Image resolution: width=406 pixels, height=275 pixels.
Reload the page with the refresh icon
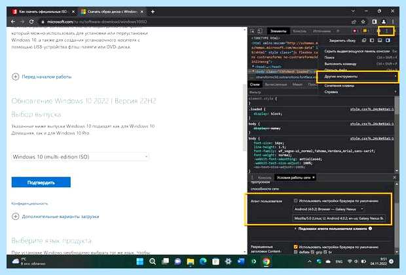[31, 22]
